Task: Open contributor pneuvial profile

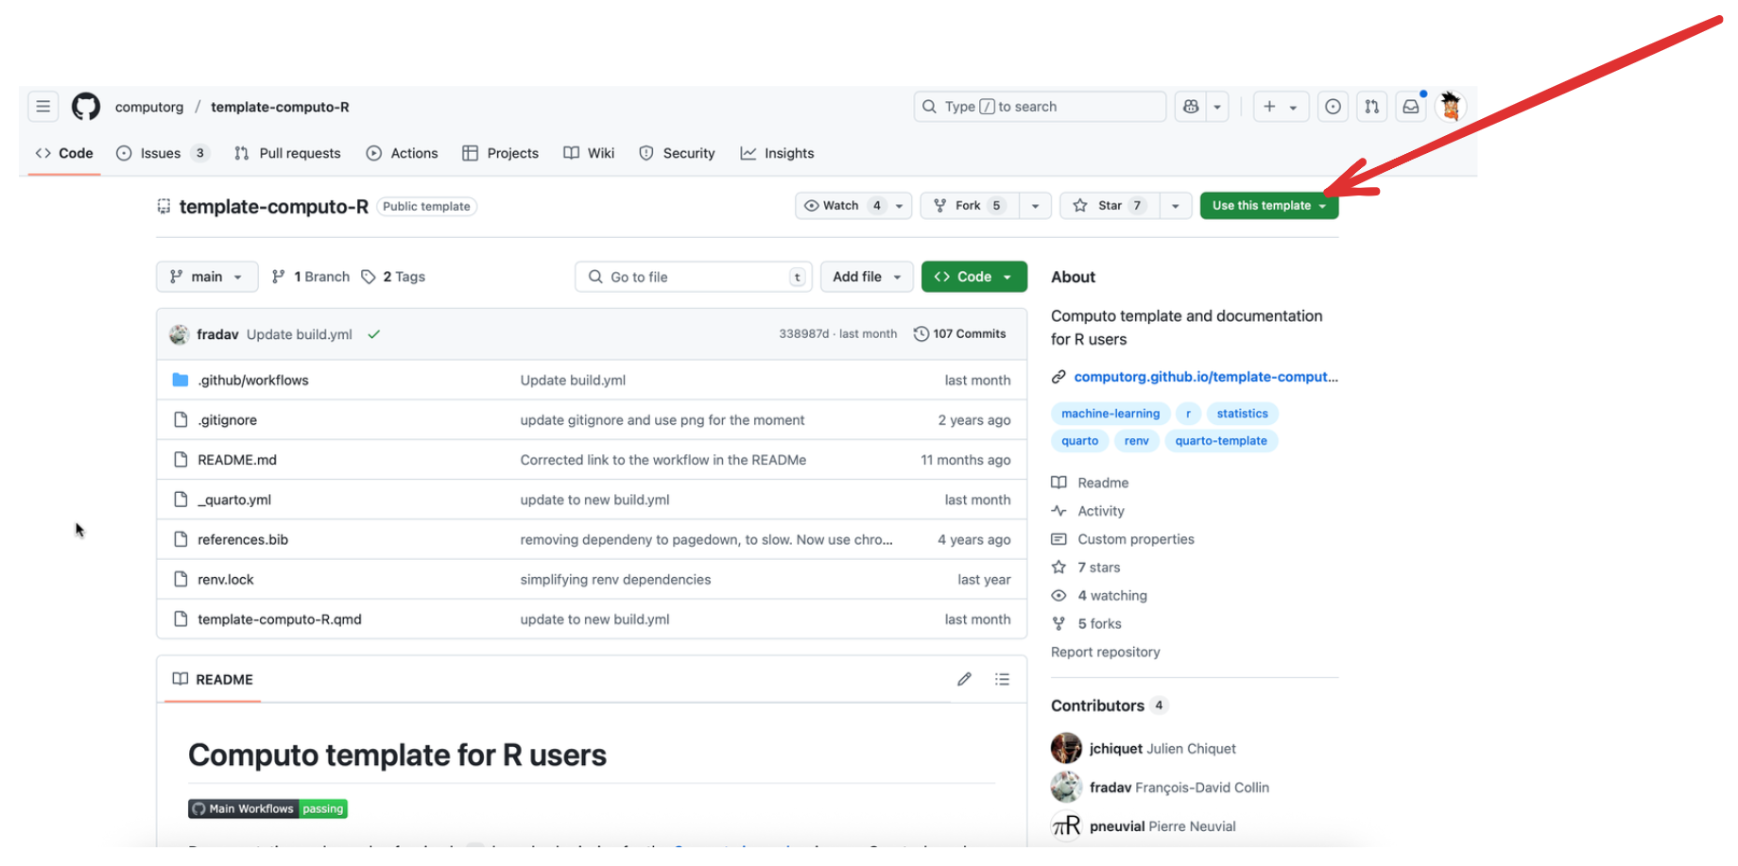Action: pyautogui.click(x=1144, y=825)
